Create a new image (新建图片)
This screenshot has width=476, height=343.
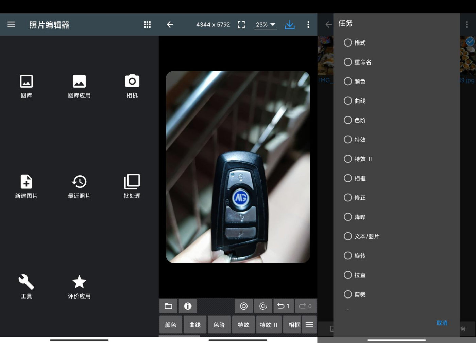point(27,186)
